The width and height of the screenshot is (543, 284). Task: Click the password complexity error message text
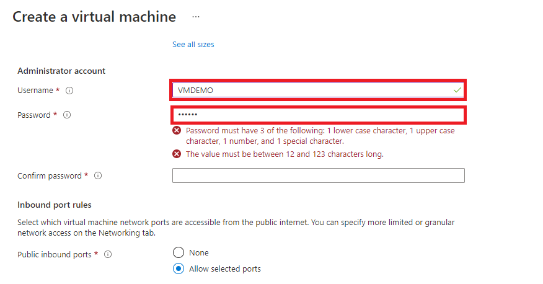(x=320, y=136)
